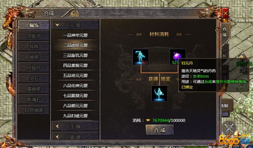This screenshot has width=253, height=148.
Task: Open the 经验丹 category
Action: [x=34, y=68]
